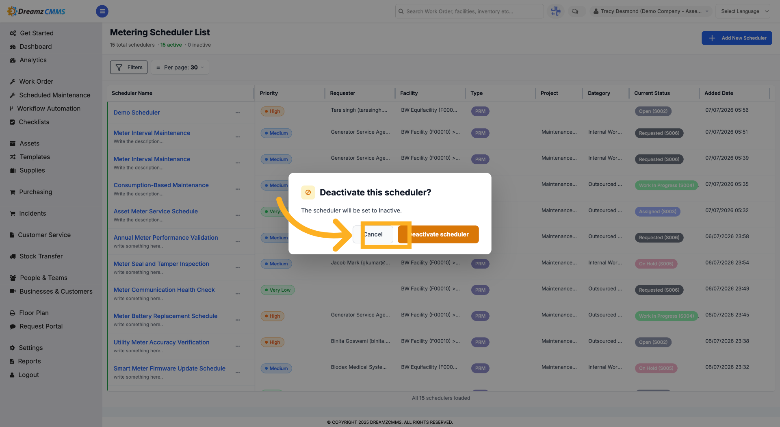This screenshot has height=427, width=780.
Task: Open three-dot menu for Utility Meter Accuracy Verification
Action: point(238,346)
